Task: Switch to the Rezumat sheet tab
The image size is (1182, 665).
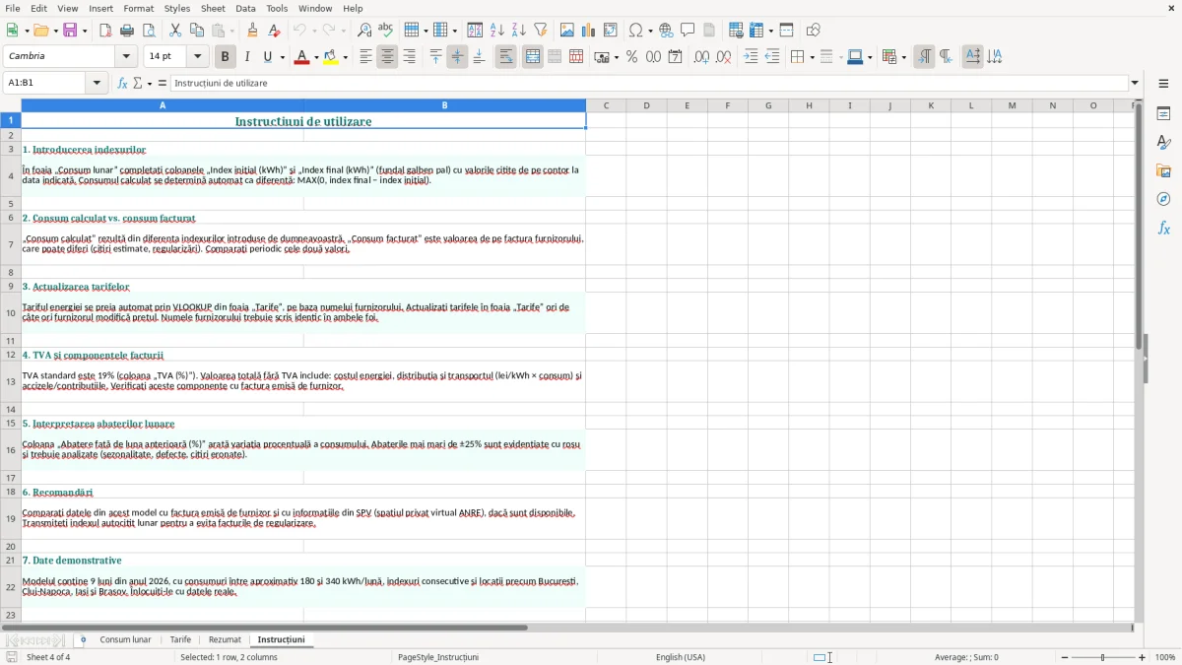Action: pyautogui.click(x=225, y=640)
